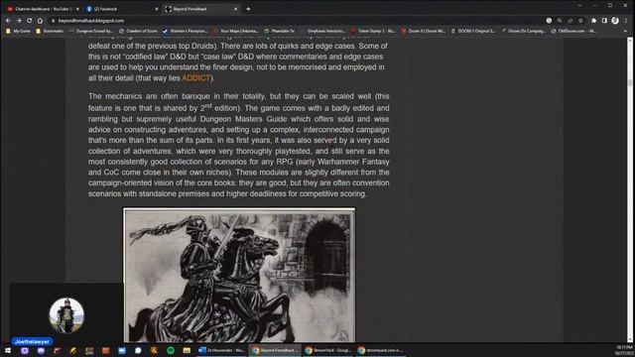Open the Chrome three-dot menu
This screenshot has width=635, height=357.
626,20
